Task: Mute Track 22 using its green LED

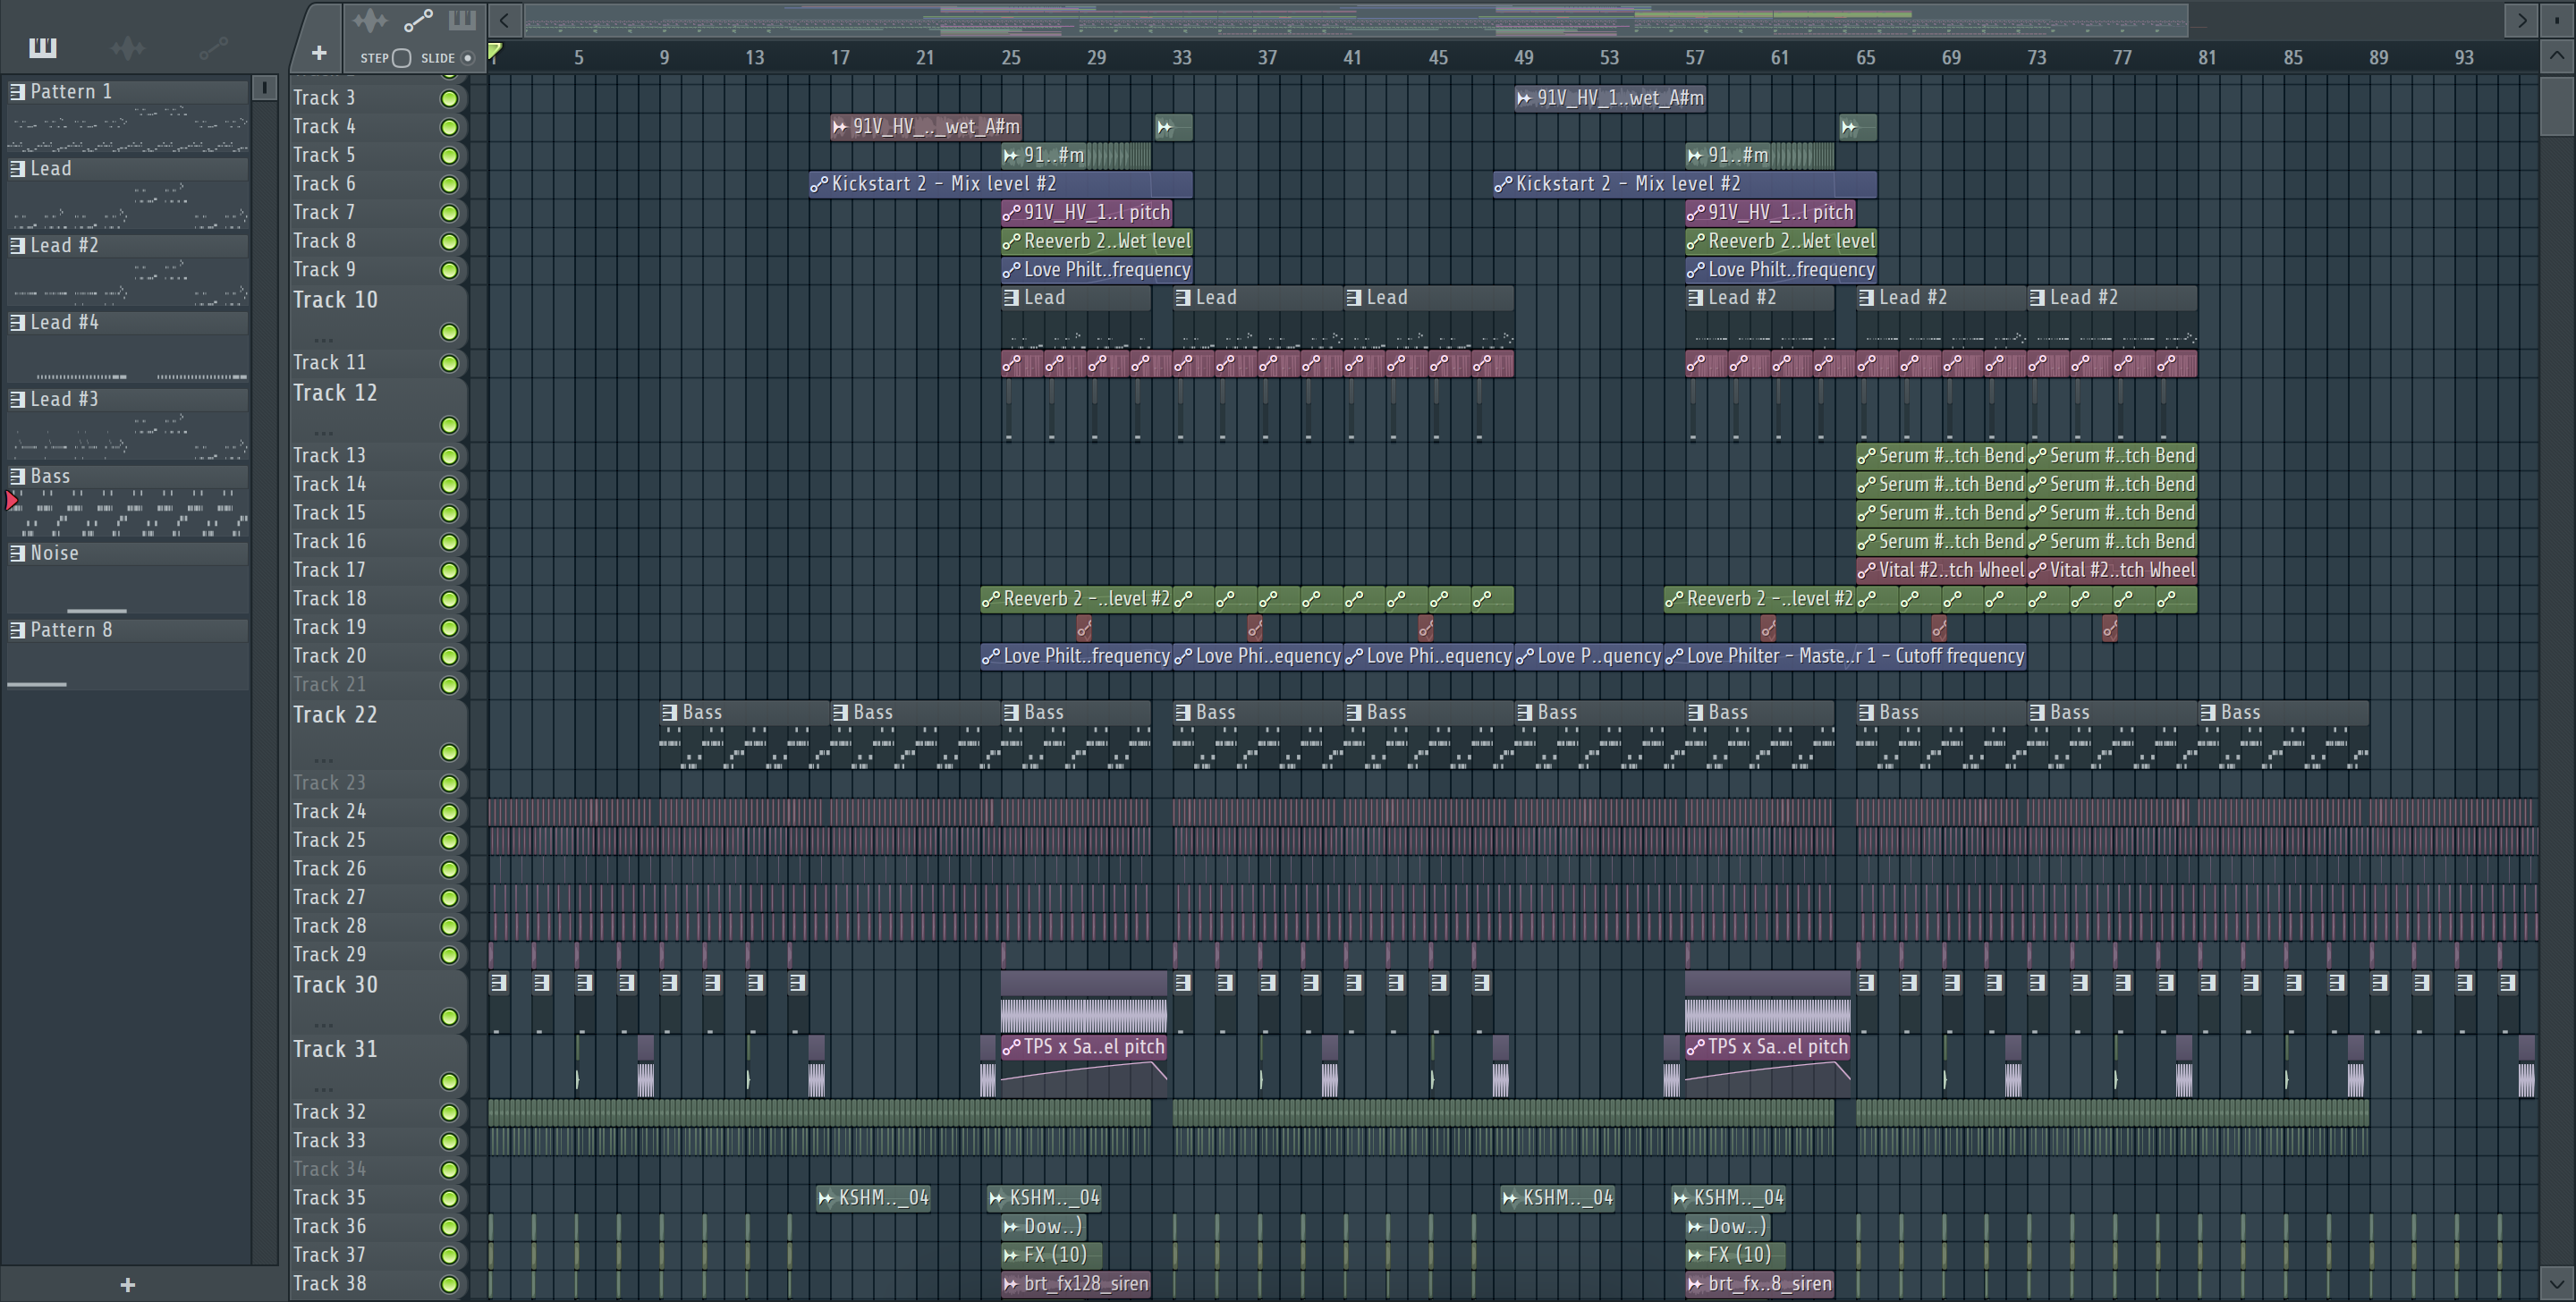Action: tap(449, 752)
